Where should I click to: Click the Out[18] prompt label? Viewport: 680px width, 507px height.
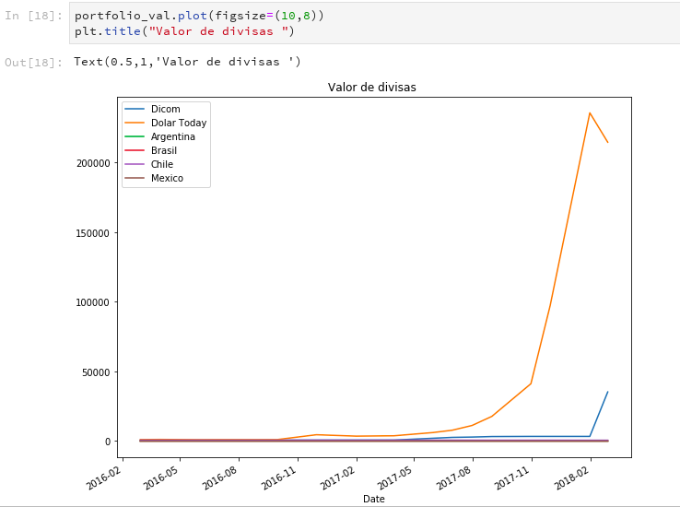33,63
